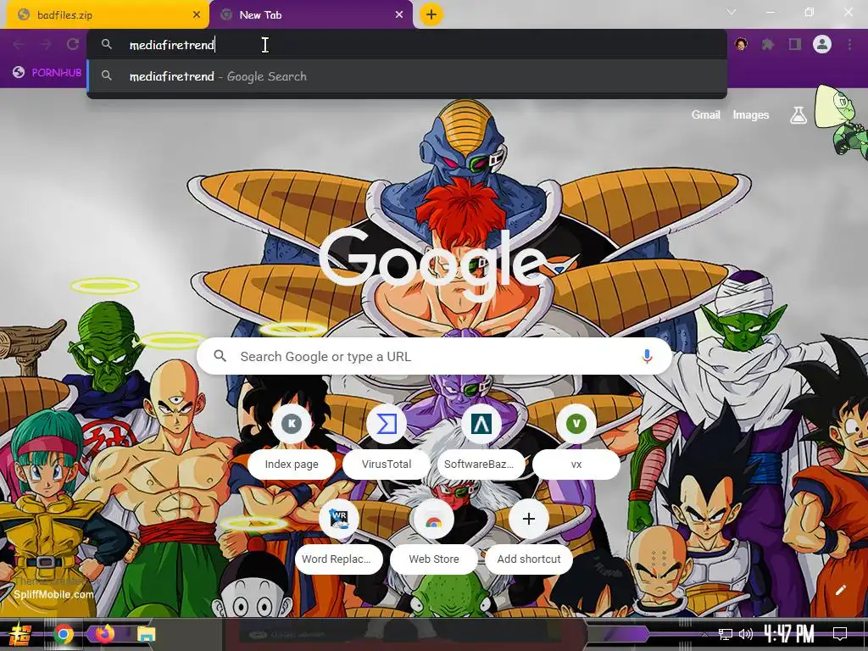Click the back navigation arrow
Image resolution: width=868 pixels, height=651 pixels.
[x=19, y=44]
